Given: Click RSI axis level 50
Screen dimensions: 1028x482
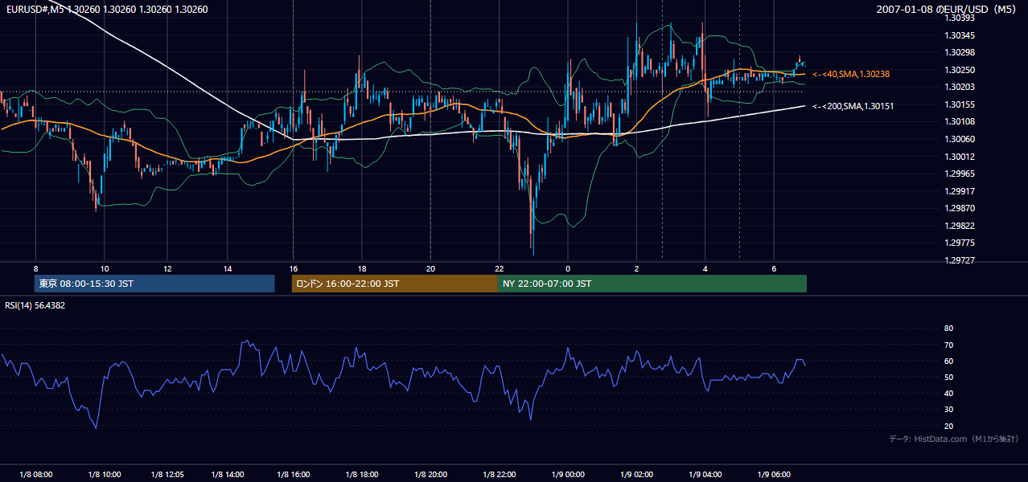Looking at the screenshot, I should point(948,377).
